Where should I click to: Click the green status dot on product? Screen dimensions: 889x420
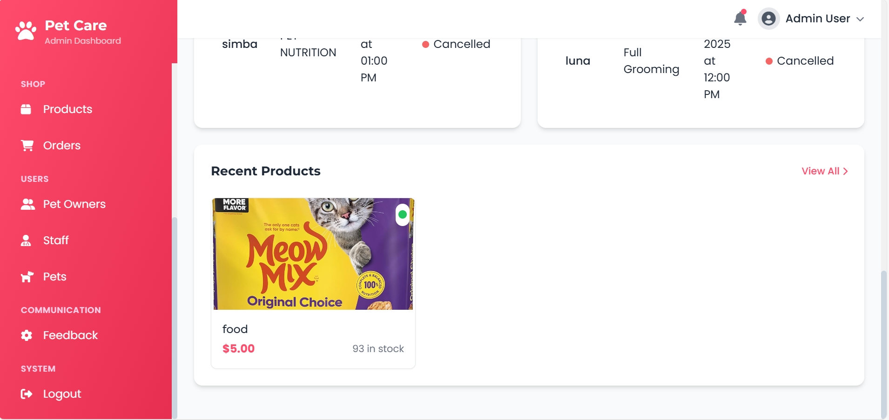(x=403, y=214)
